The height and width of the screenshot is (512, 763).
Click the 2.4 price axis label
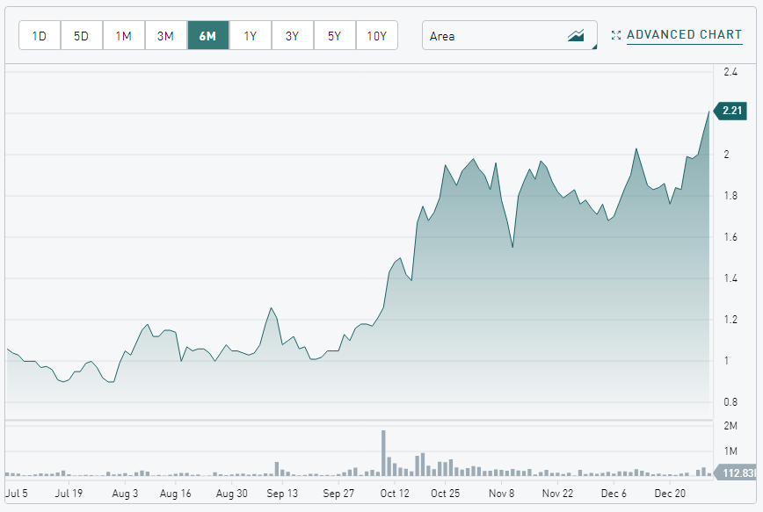pyautogui.click(x=730, y=72)
